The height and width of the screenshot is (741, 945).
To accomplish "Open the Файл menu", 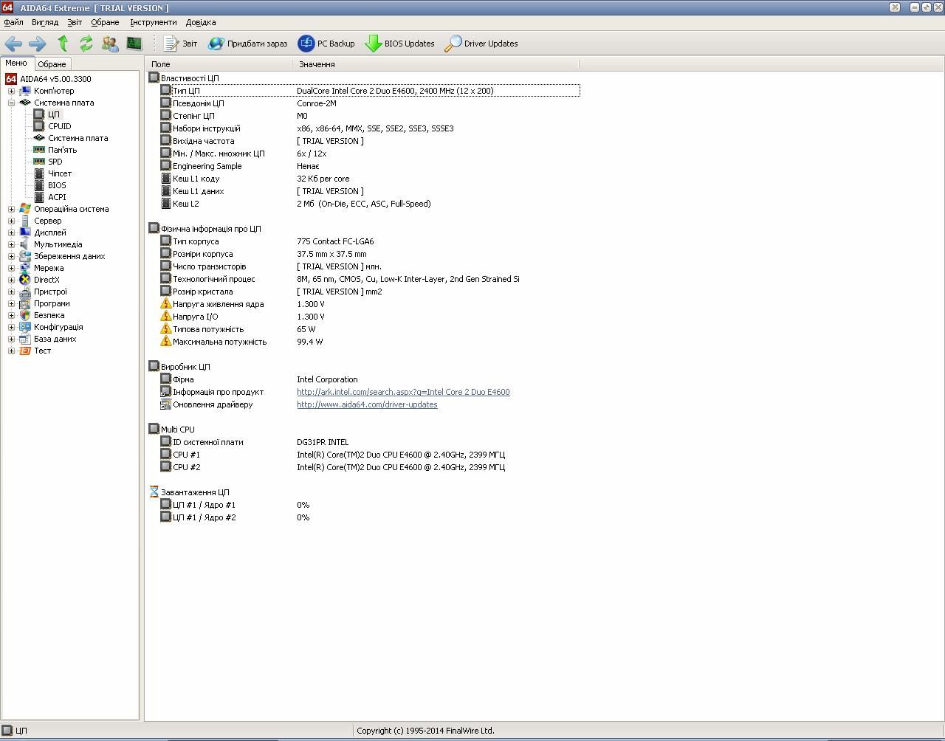I will [x=13, y=22].
